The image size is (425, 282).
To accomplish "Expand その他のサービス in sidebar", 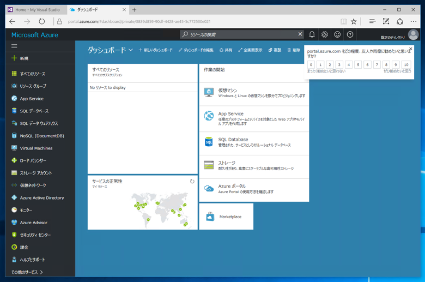I will point(27,272).
